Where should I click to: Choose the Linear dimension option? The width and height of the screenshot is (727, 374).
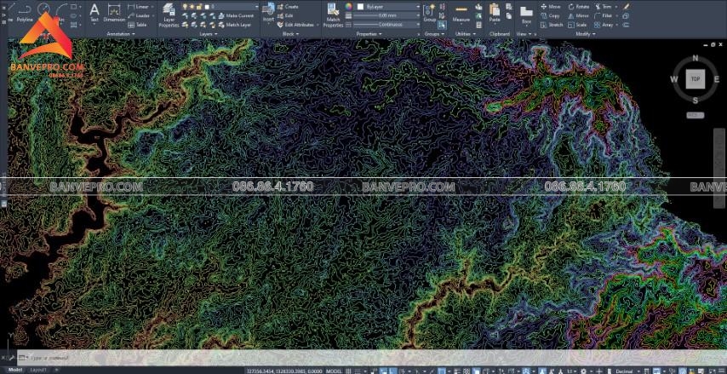[x=138, y=7]
